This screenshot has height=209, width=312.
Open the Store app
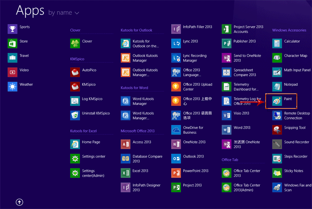pyautogui.click(x=12, y=44)
